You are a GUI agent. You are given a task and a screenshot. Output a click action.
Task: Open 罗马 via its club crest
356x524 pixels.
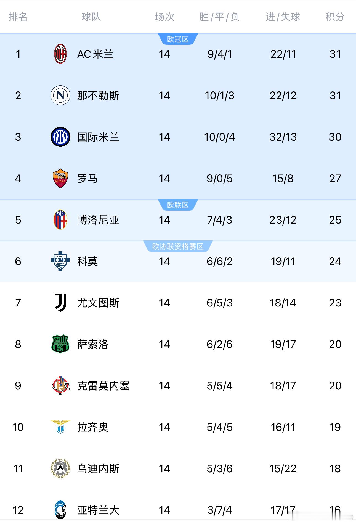click(60, 179)
